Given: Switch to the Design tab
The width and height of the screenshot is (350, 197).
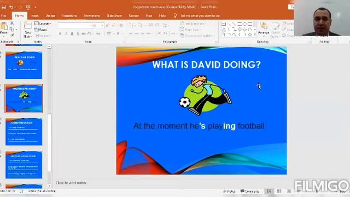Looking at the screenshot, I should 50,16.
